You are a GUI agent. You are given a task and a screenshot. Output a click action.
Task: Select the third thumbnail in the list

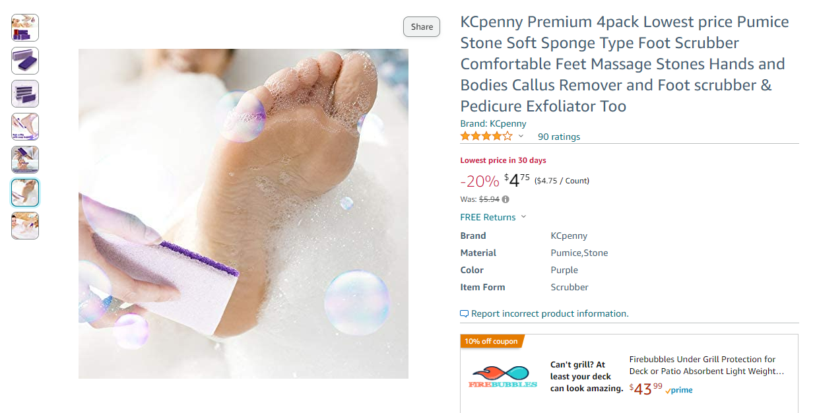(25, 94)
